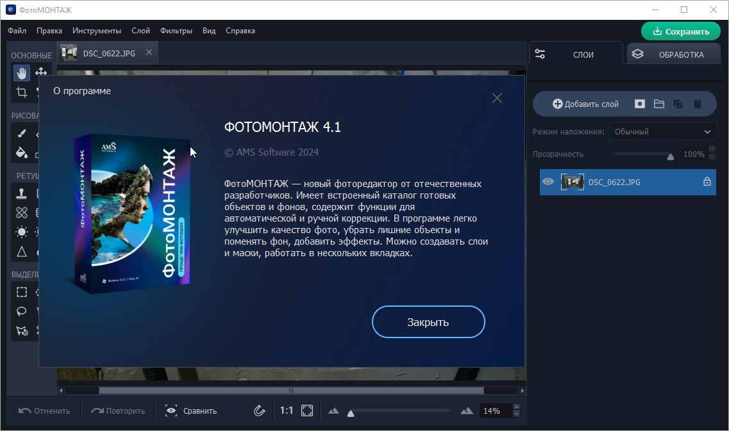Click the scrollbar right arrow

(522, 391)
